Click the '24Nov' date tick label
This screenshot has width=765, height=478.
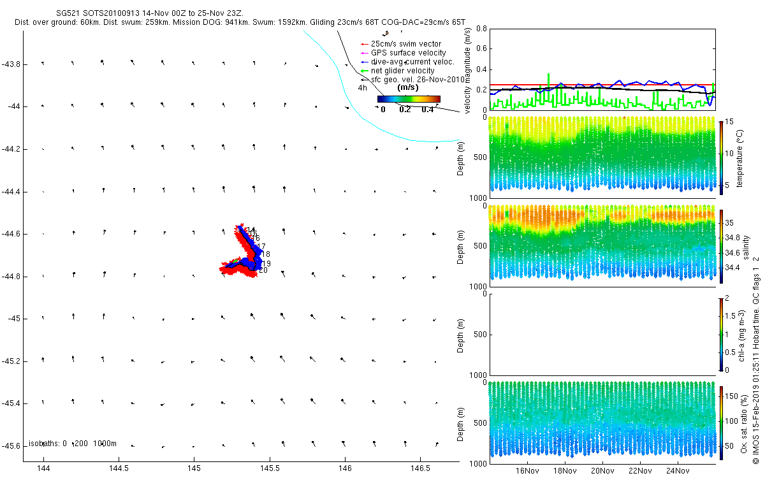[678, 471]
